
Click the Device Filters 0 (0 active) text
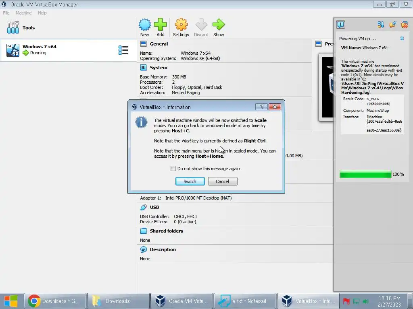click(x=185, y=222)
